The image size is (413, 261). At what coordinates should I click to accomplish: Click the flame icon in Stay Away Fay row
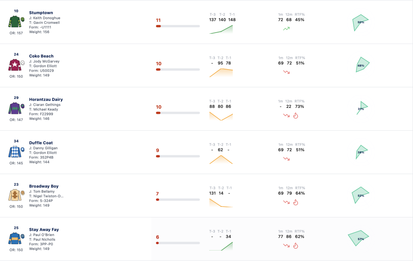(x=296, y=246)
